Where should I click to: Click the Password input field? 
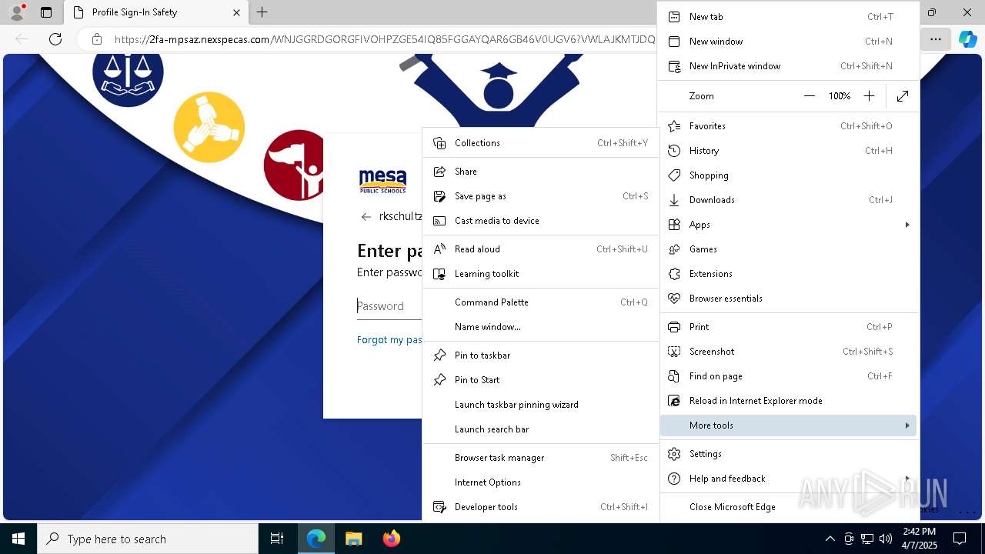pos(389,306)
